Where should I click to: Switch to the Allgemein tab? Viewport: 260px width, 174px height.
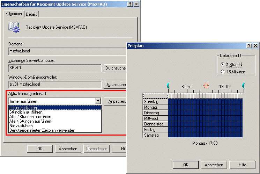14,14
